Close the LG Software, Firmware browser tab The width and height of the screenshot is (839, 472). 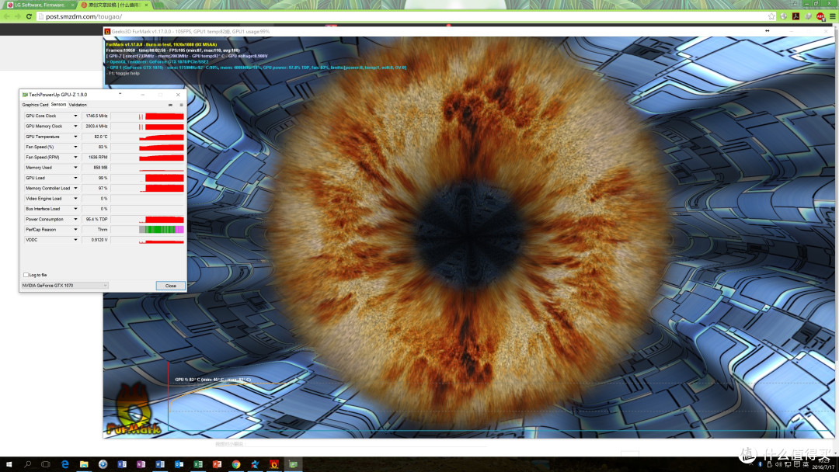pos(73,5)
